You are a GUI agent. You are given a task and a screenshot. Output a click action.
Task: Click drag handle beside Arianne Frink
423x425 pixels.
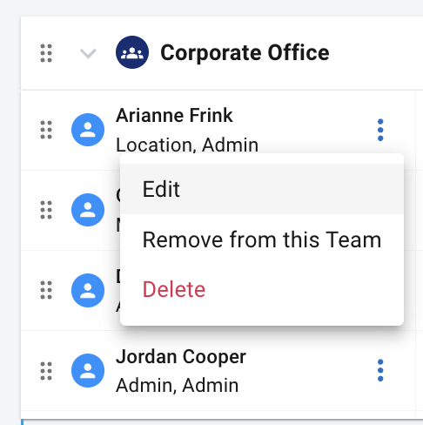tap(46, 130)
